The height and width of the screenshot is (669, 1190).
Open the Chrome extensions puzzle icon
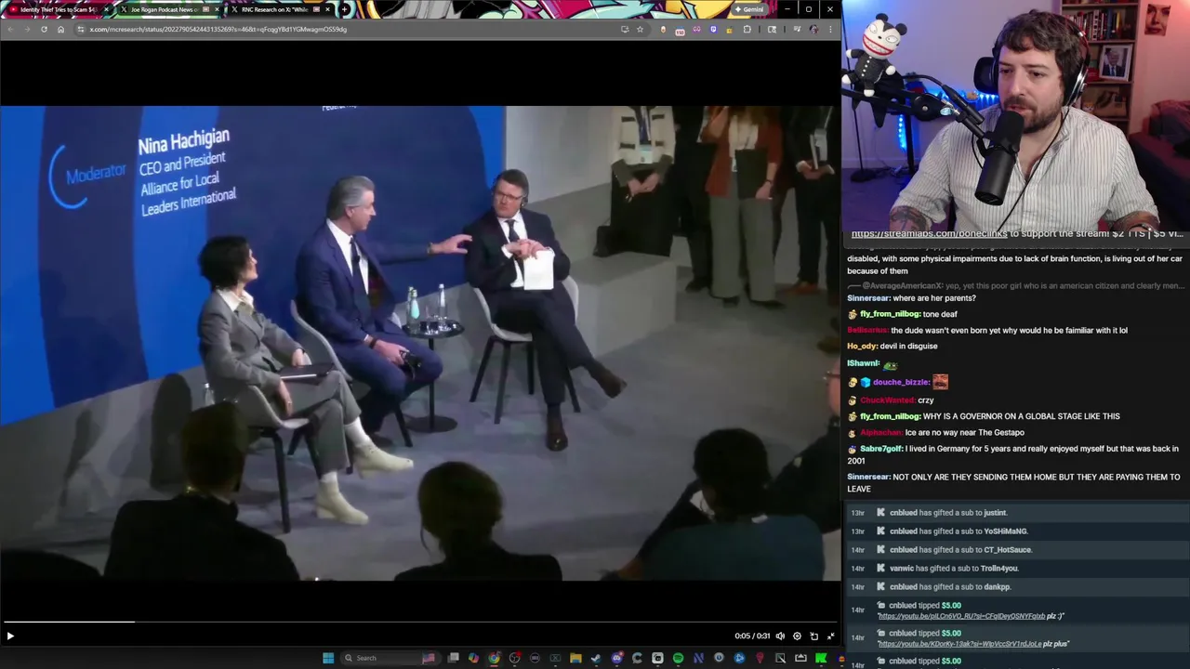(x=747, y=29)
